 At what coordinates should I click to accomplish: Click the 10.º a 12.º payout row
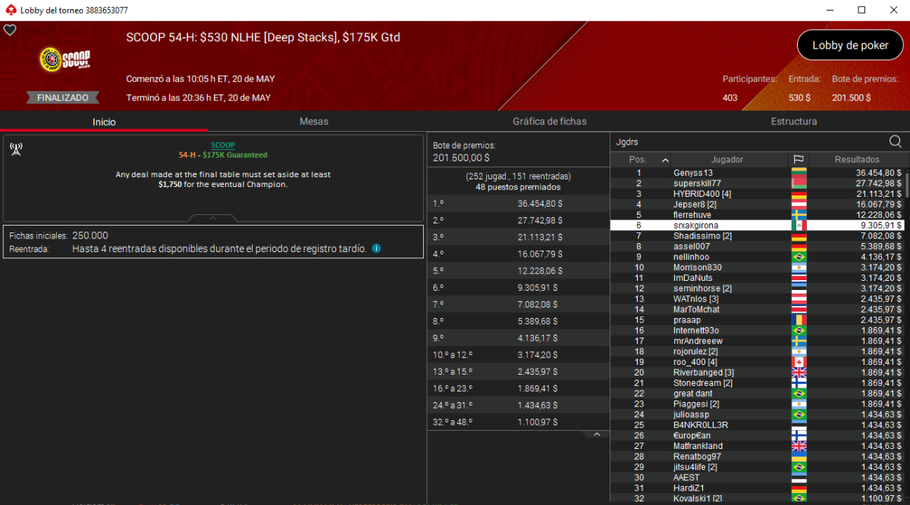tap(519, 355)
